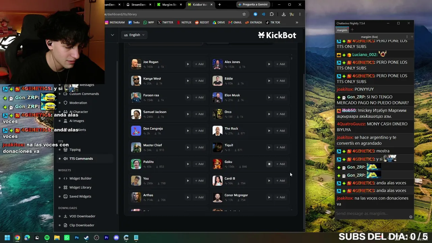Open Photoshop from the taskbar
This screenshot has width=432, height=243.
77,238
